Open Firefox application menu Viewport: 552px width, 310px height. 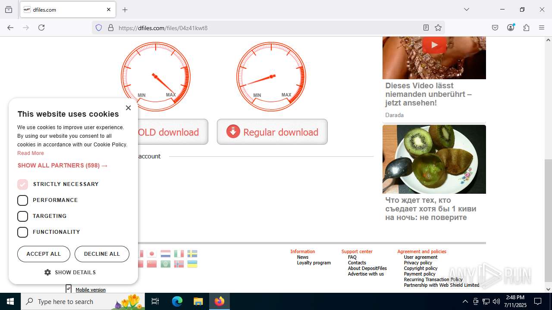[x=542, y=28]
